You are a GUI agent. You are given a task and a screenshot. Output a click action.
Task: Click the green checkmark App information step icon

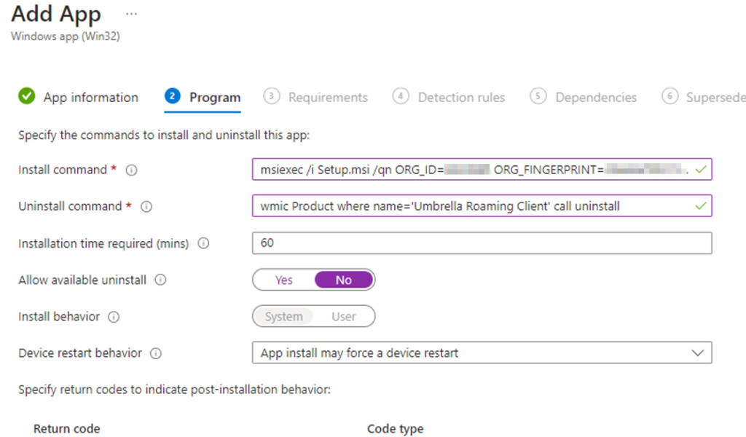click(27, 97)
